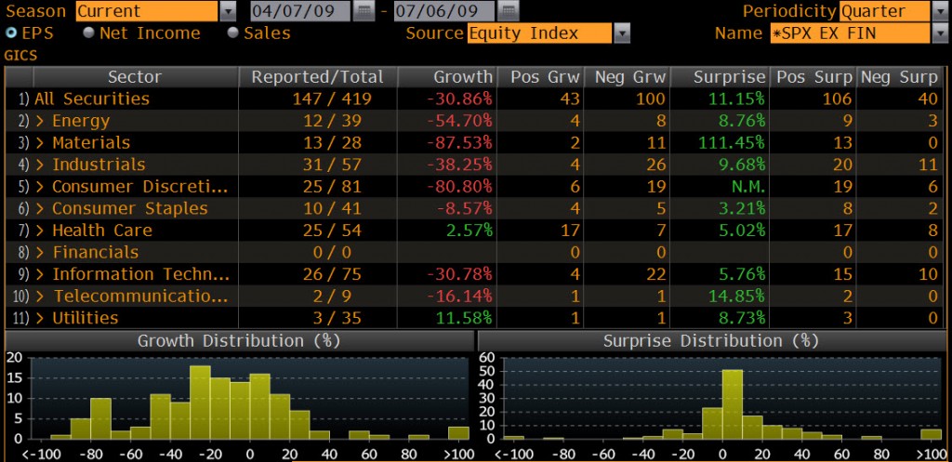Expand the Industrials sector row
Image resolution: width=952 pixels, height=462 pixels.
click(41, 165)
